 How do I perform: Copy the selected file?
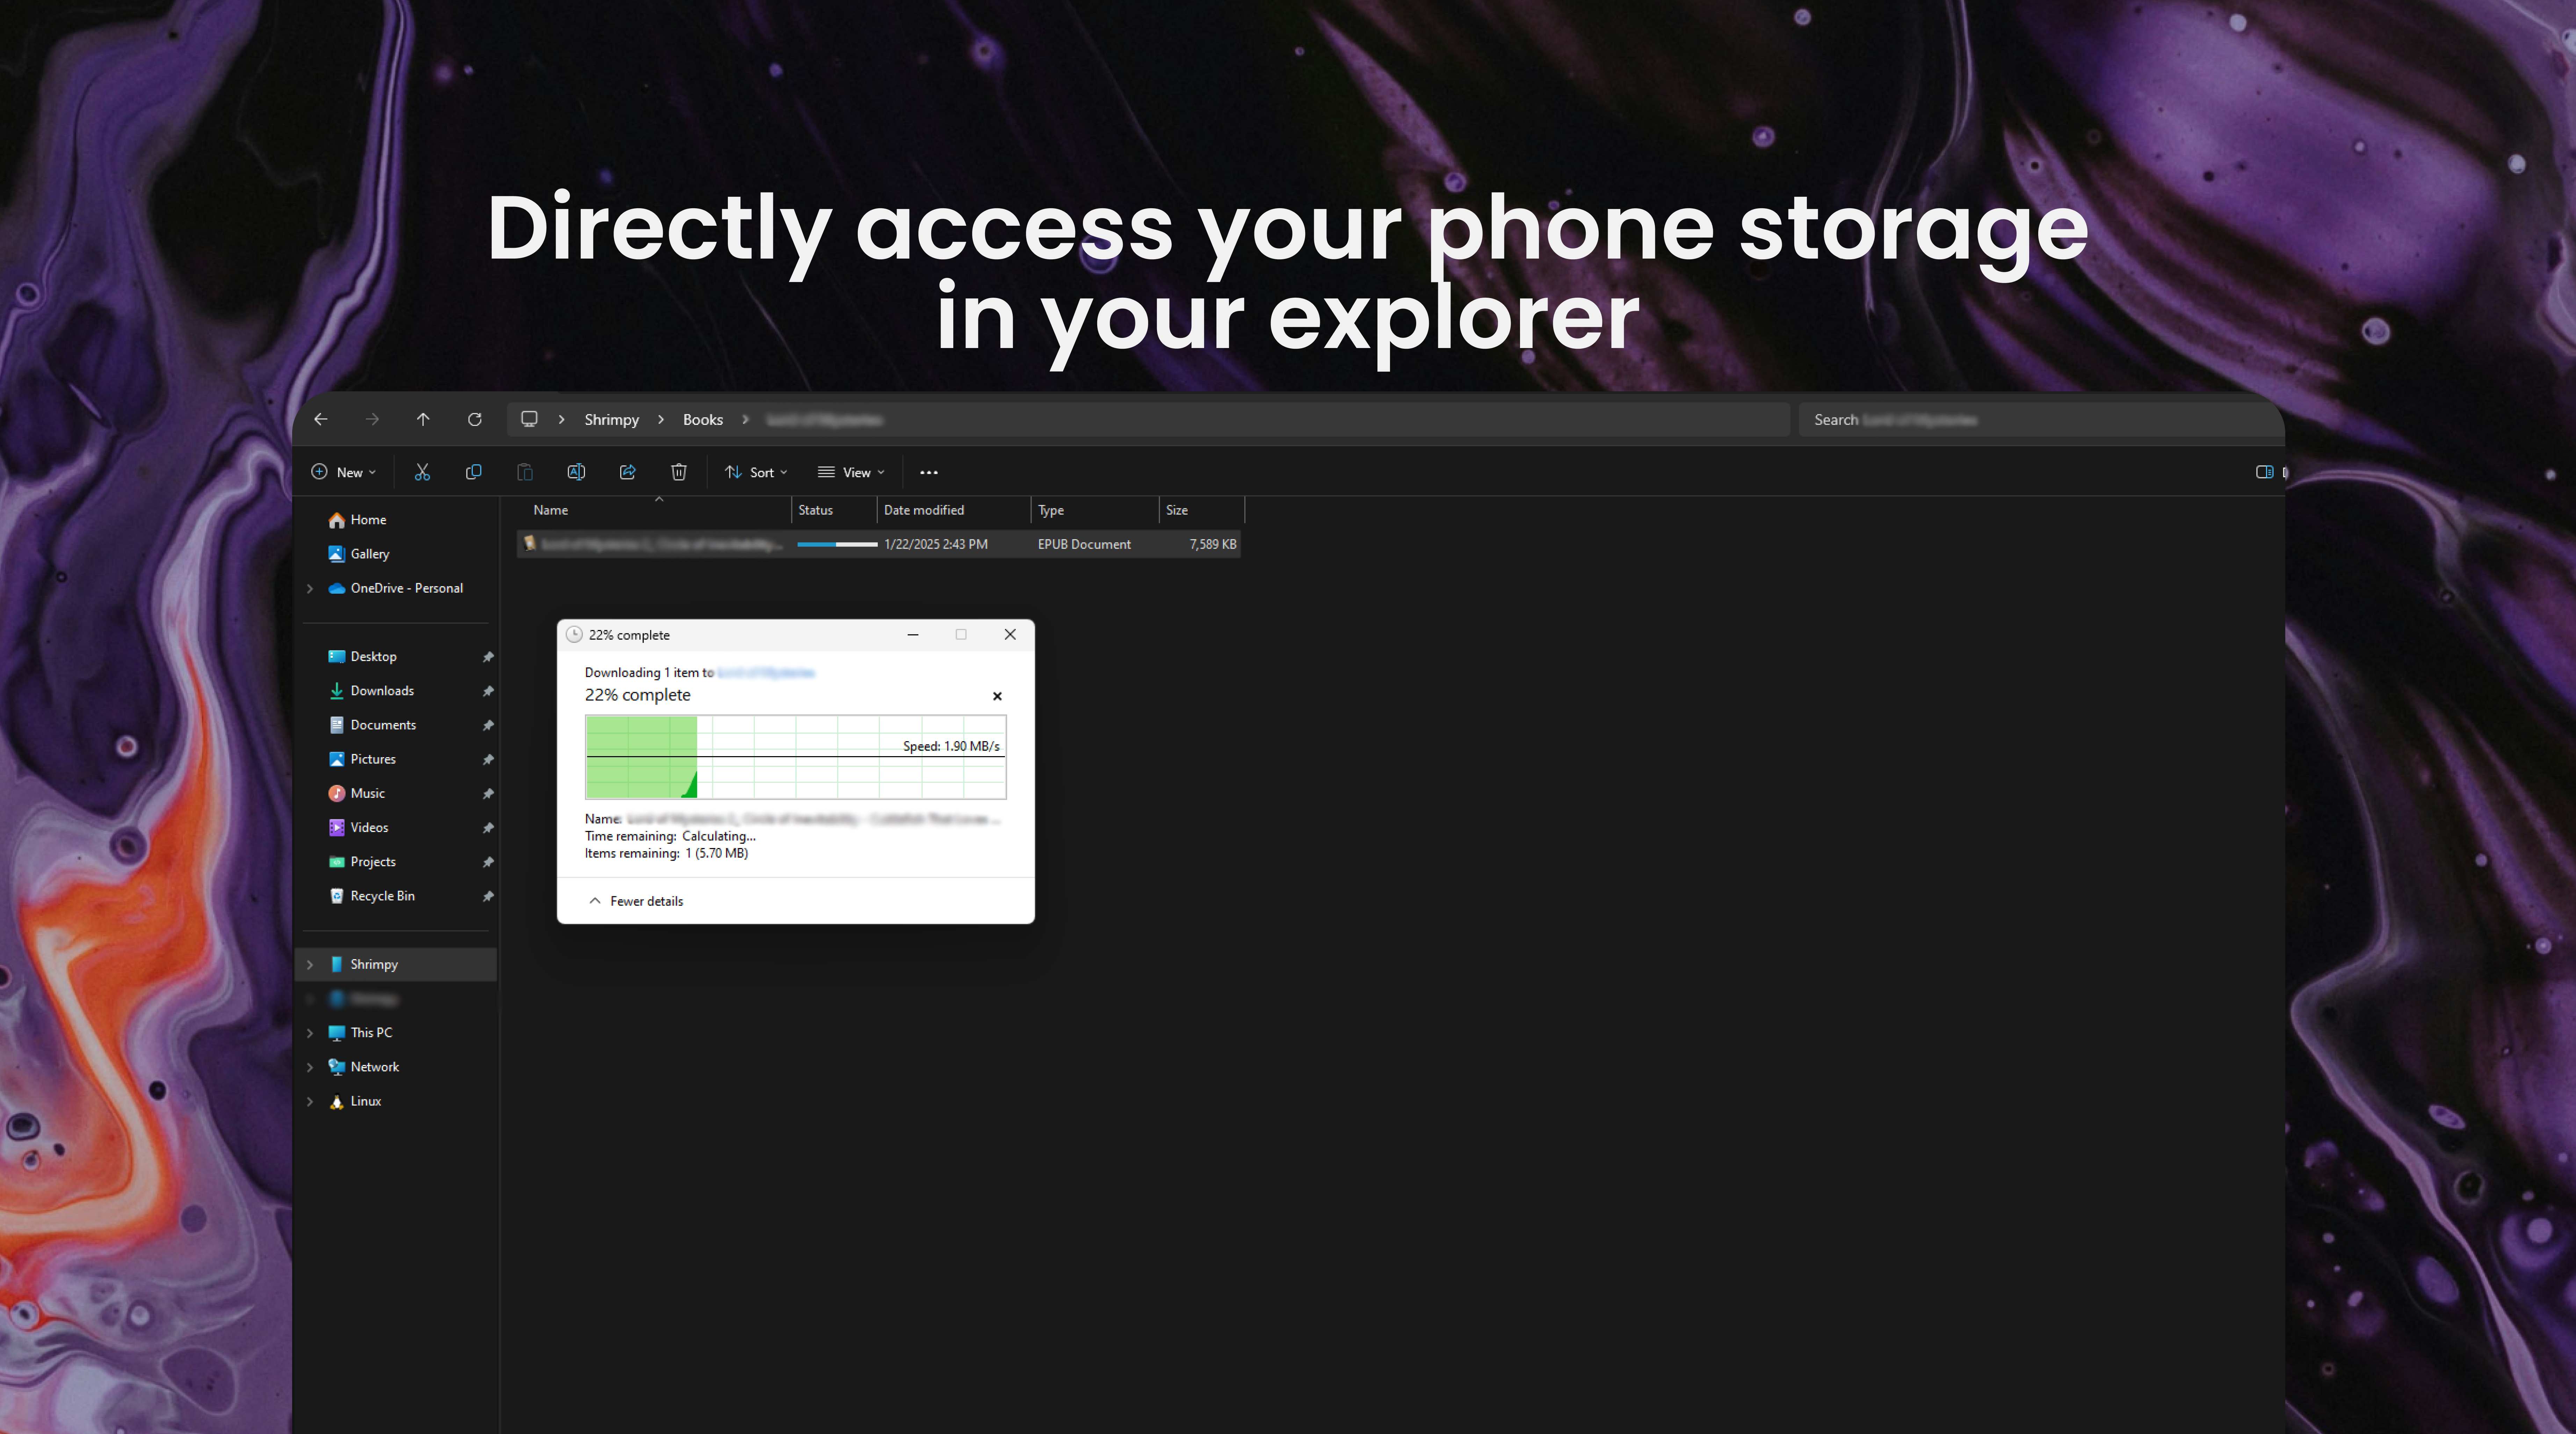[x=474, y=472]
